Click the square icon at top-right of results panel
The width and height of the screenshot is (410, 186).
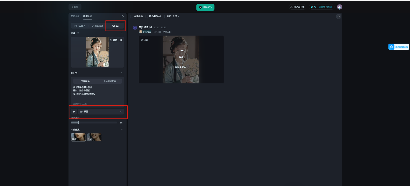[x=338, y=16]
